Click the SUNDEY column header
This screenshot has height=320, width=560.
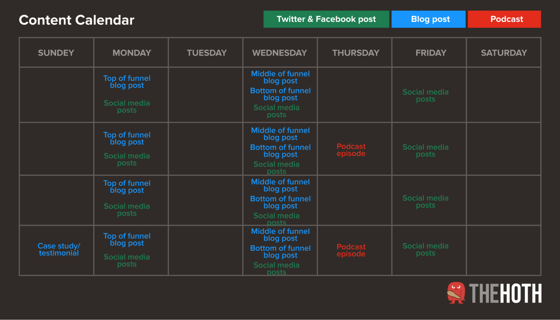[56, 53]
